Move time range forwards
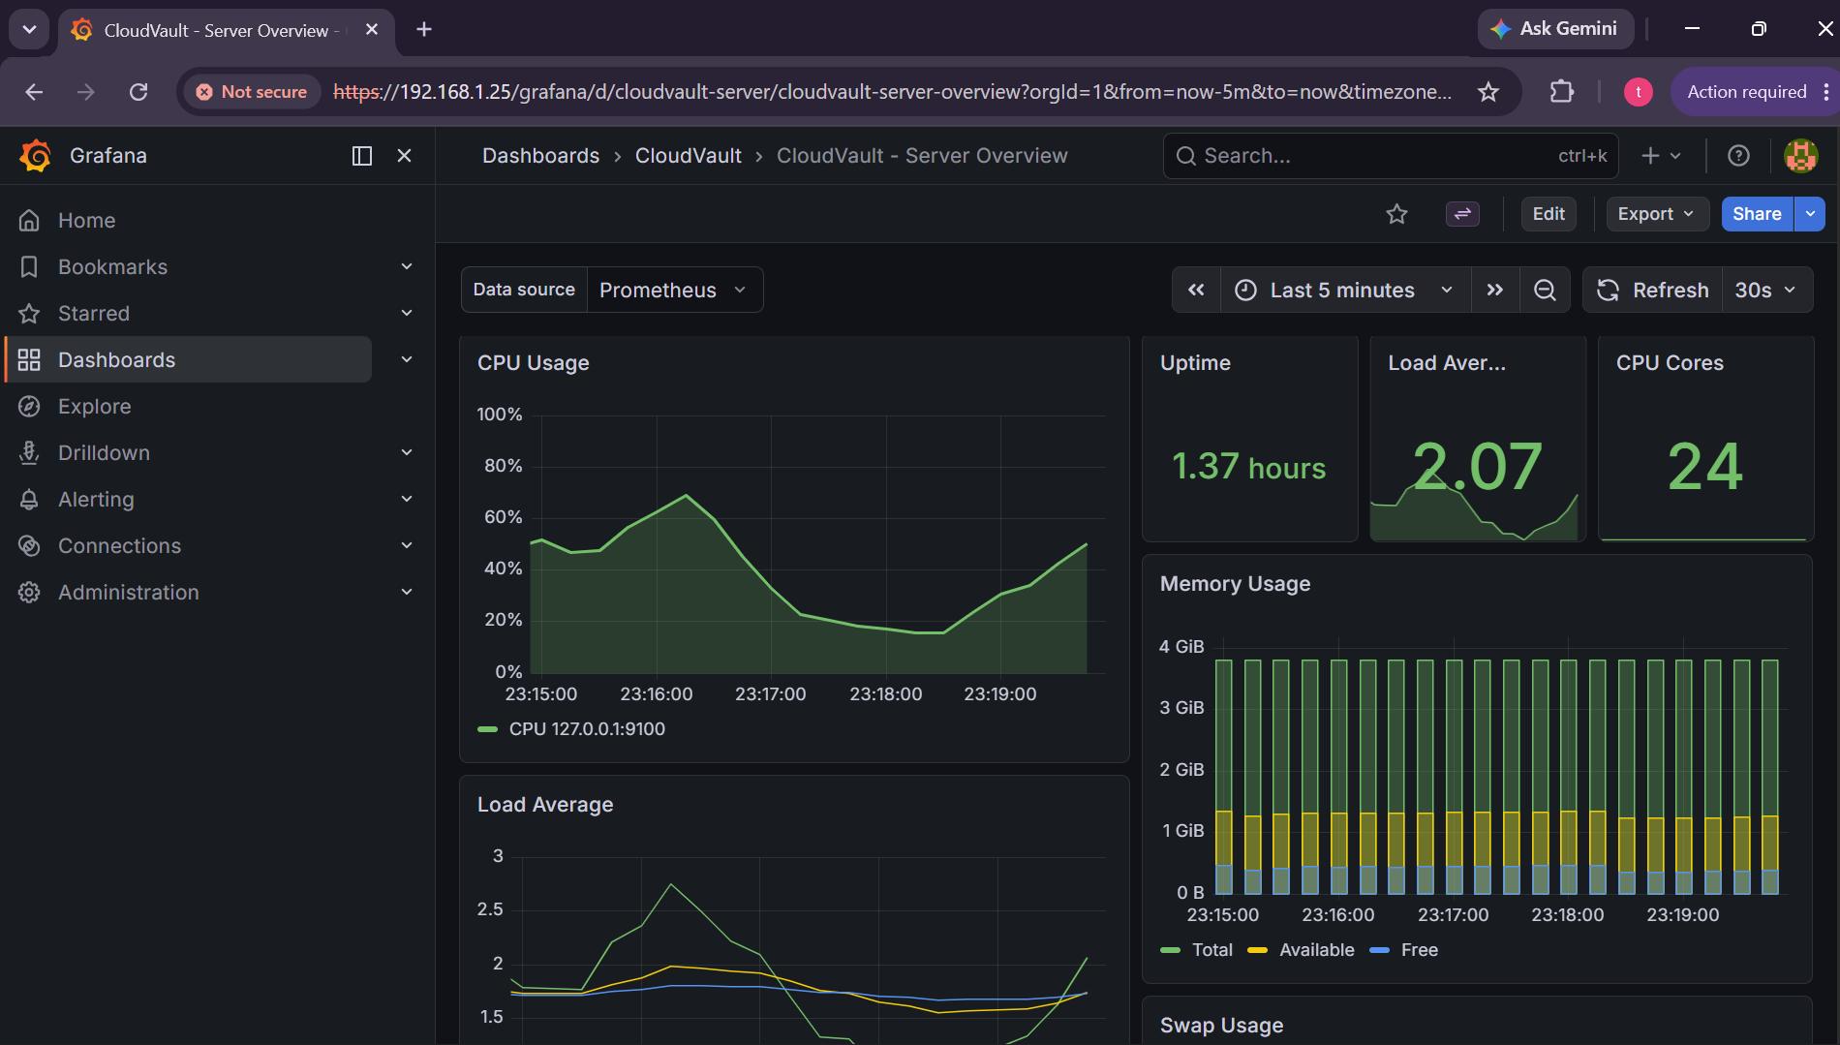 [x=1495, y=291]
